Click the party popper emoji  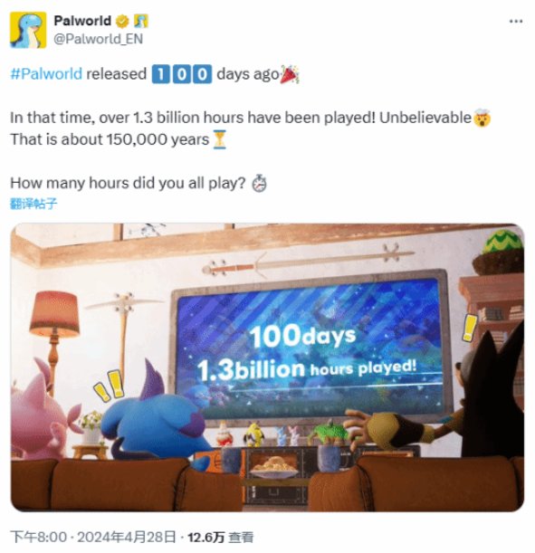point(290,74)
